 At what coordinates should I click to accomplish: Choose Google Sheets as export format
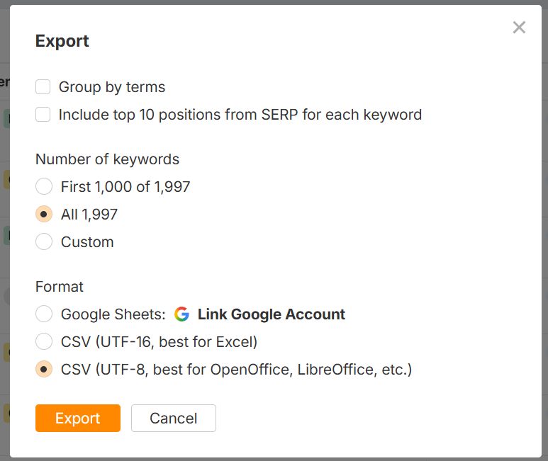(x=44, y=314)
